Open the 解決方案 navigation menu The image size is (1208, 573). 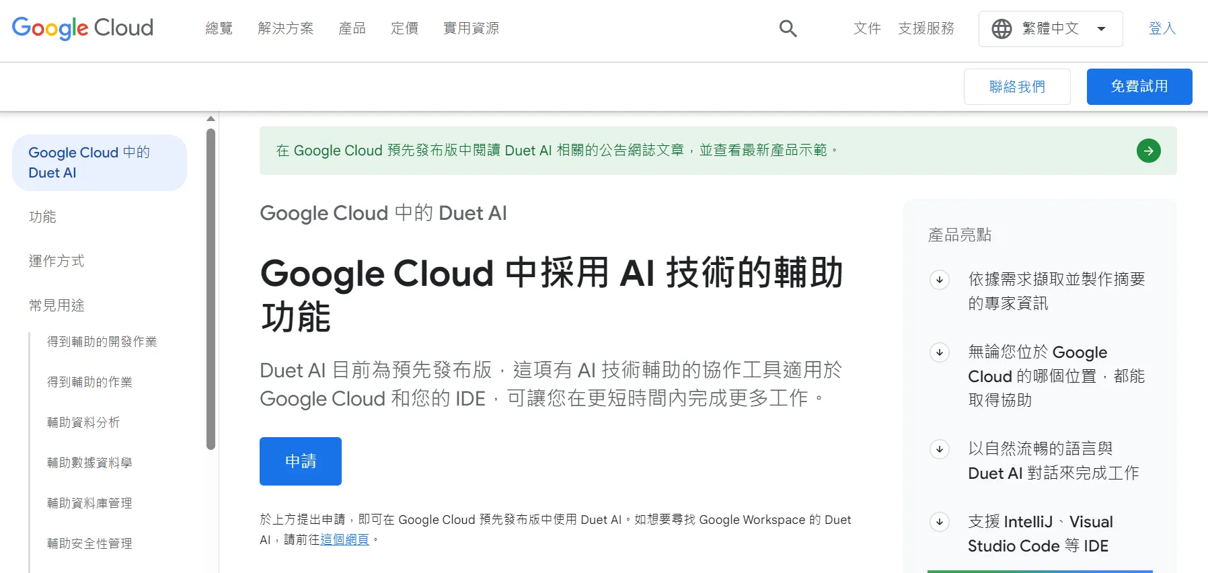click(x=285, y=28)
